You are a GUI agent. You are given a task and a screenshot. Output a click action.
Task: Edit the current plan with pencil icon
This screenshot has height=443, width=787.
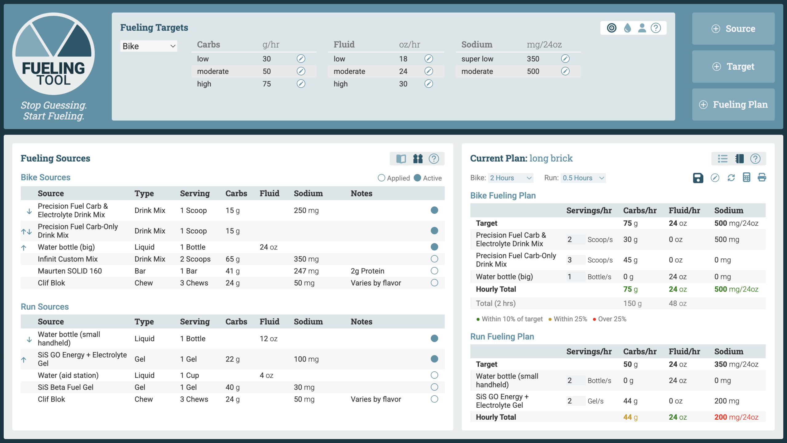715,178
